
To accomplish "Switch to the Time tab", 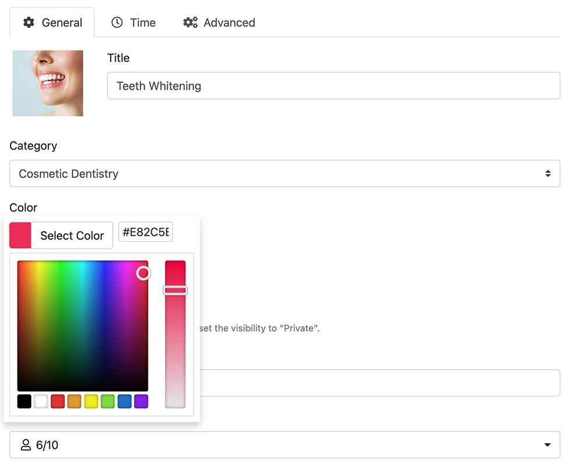I will click(133, 22).
